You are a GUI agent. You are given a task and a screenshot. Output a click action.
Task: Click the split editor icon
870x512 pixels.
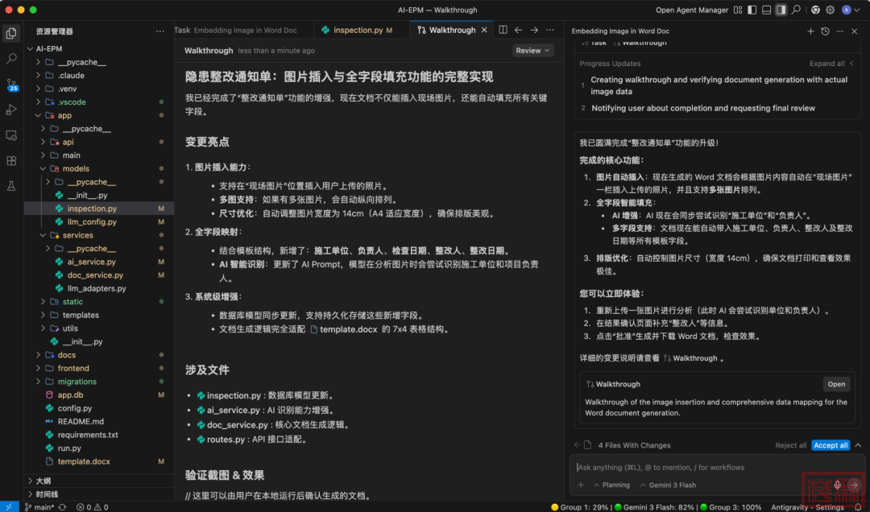coord(503,30)
